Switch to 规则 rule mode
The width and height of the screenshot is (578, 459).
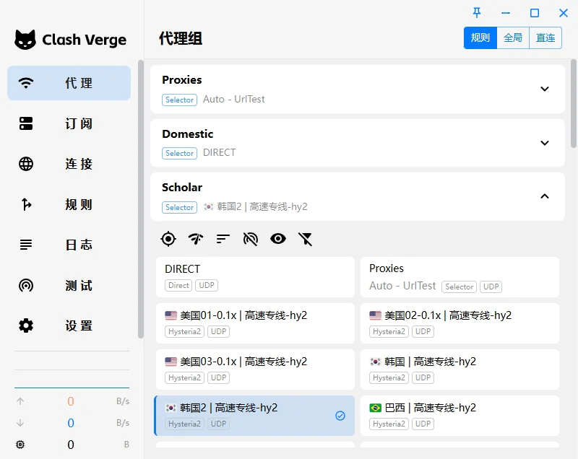click(x=480, y=38)
